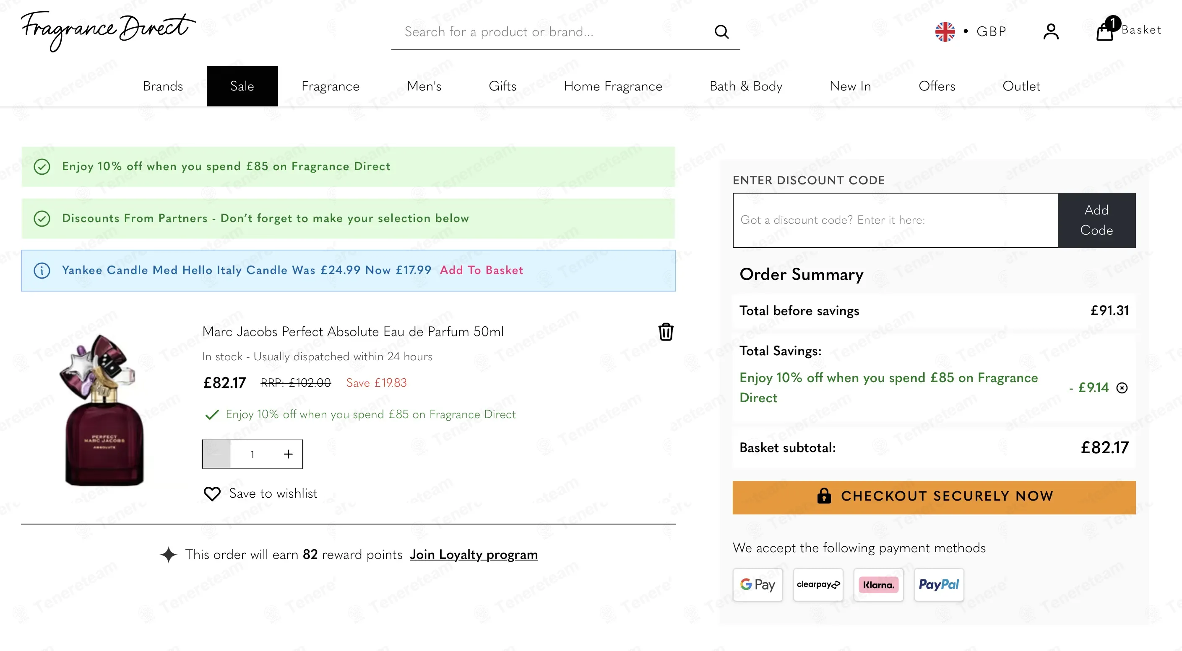
Task: Click Checkout Securely Now button
Action: point(934,498)
